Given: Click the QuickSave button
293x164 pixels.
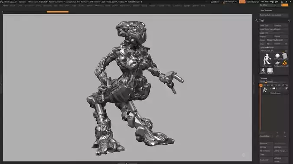Looking at the screenshot, I should (215, 2).
